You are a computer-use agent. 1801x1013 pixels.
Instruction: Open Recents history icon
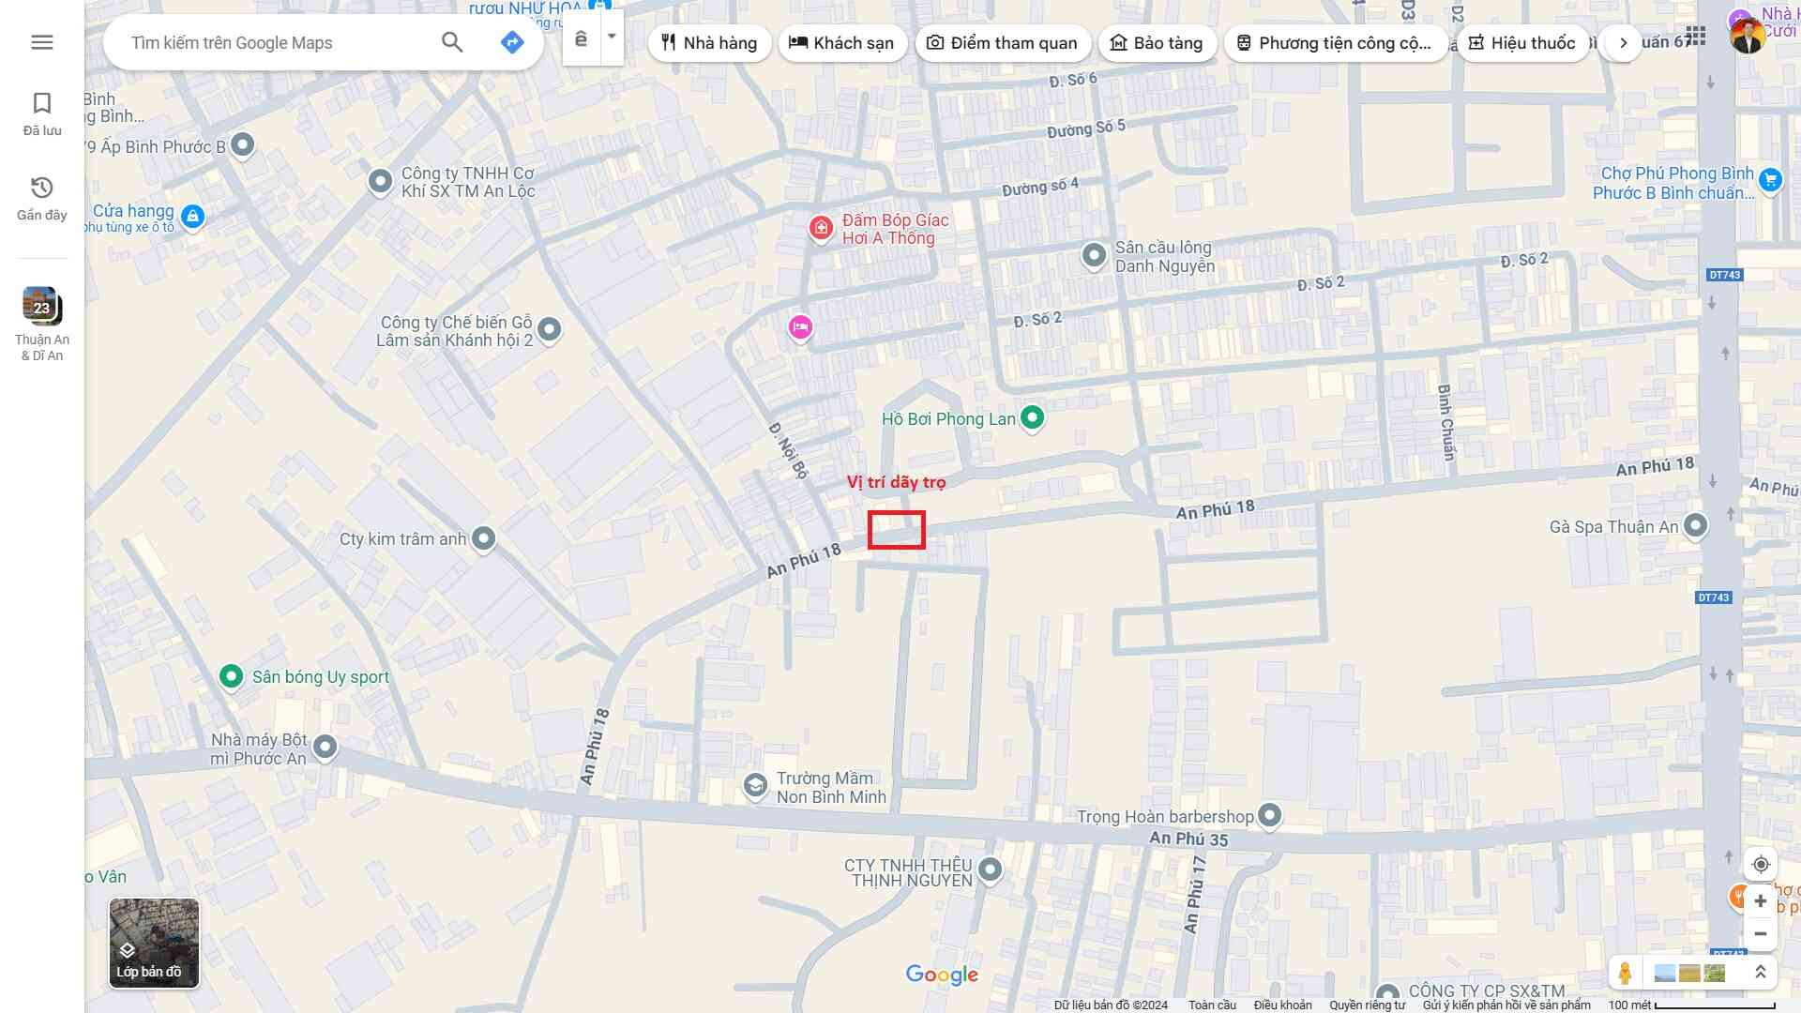click(42, 198)
